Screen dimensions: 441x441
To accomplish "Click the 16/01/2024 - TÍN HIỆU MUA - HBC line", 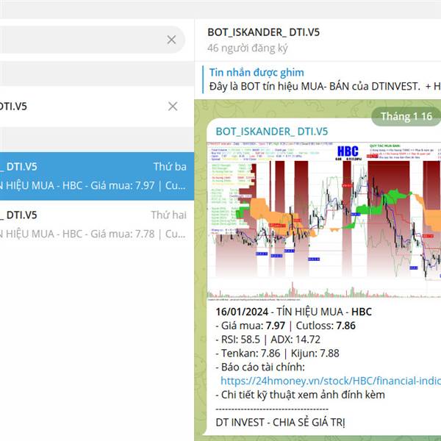I will (x=293, y=312).
